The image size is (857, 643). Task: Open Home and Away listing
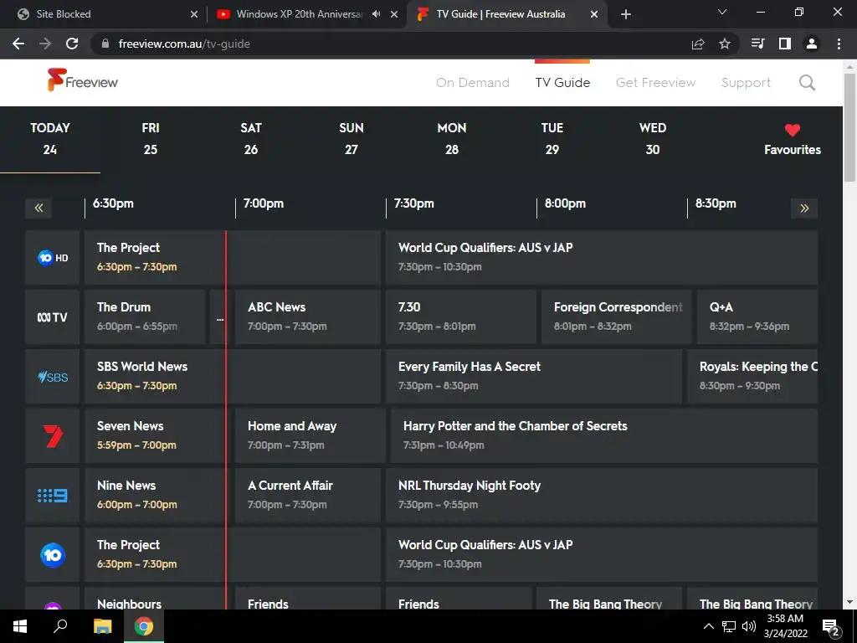coord(310,435)
